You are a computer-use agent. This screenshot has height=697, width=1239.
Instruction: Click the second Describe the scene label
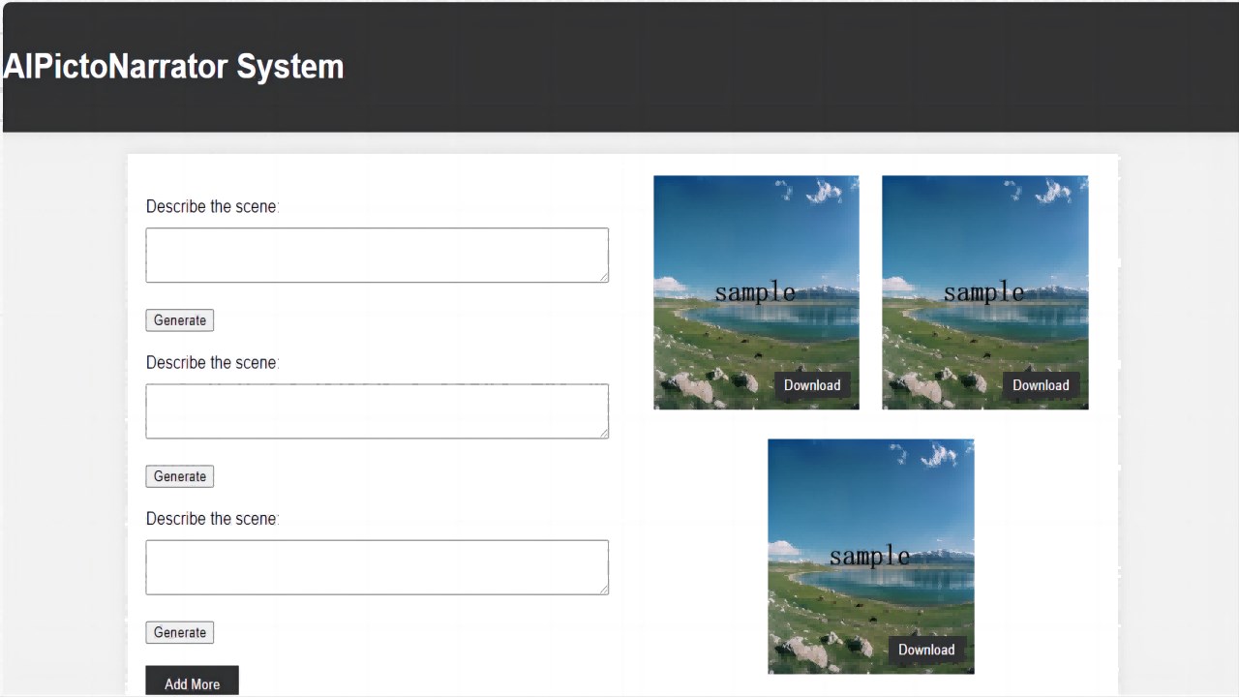click(212, 362)
